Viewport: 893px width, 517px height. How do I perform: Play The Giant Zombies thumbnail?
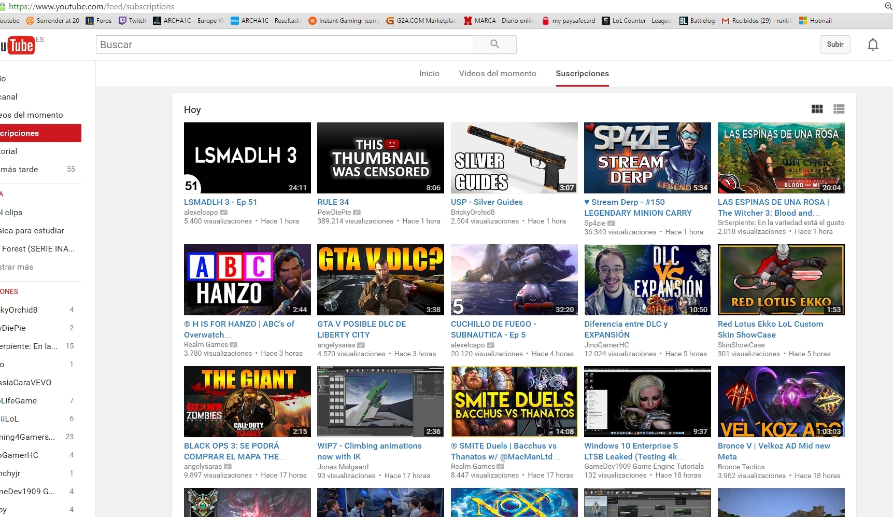247,401
